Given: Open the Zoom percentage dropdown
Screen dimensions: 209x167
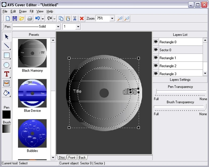Looking at the screenshot, I should (112, 19).
